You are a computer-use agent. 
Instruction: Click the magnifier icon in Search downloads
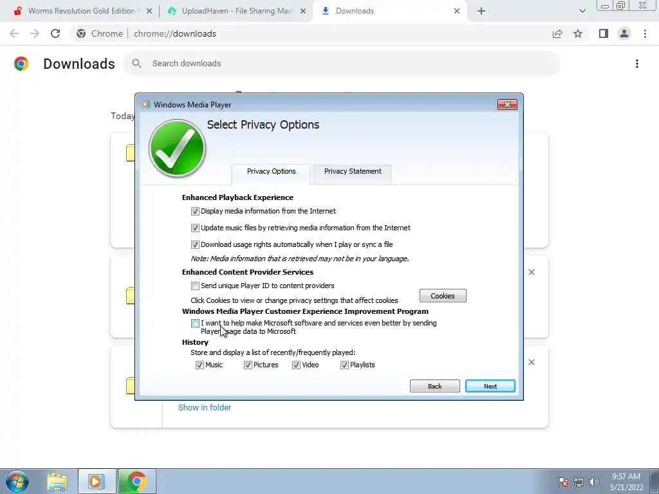coord(136,64)
